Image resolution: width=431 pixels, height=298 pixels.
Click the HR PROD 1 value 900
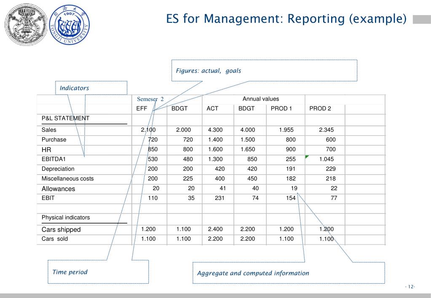(291, 149)
